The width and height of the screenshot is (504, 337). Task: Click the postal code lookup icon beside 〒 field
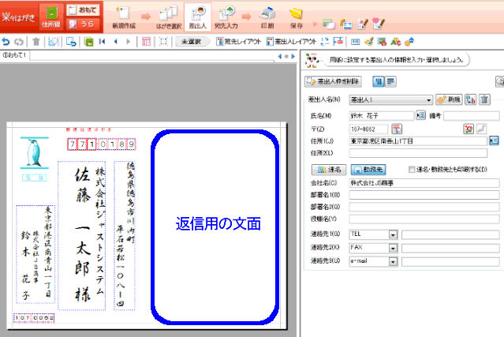point(397,129)
